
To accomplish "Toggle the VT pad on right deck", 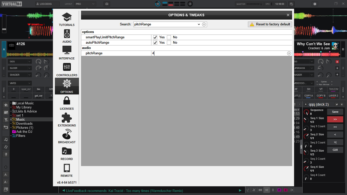I will [x=321, y=89].
